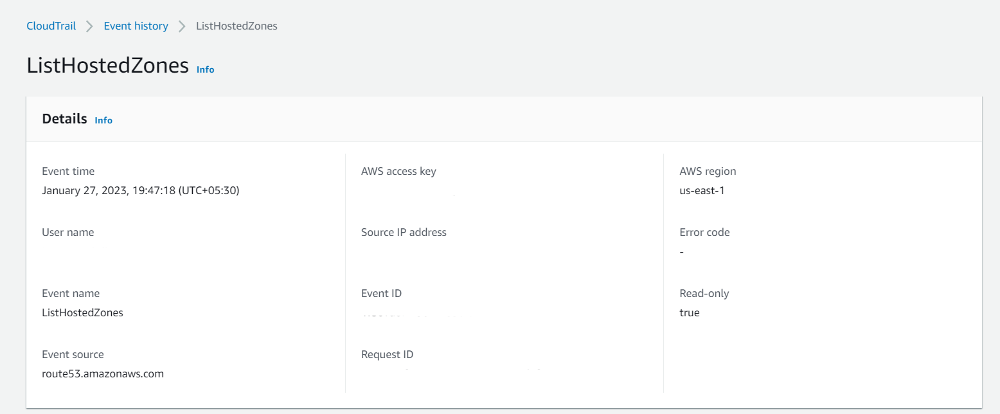Select the Event name value ListHostedZones
Viewport: 1000px width, 414px height.
(x=82, y=312)
